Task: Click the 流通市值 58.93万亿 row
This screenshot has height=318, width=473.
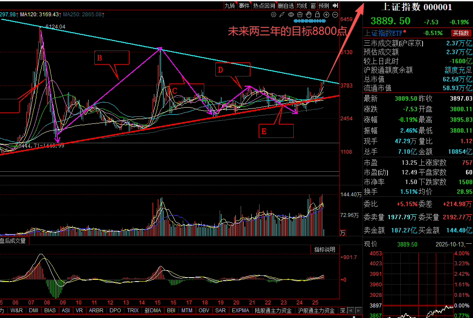Action: [x=418, y=88]
